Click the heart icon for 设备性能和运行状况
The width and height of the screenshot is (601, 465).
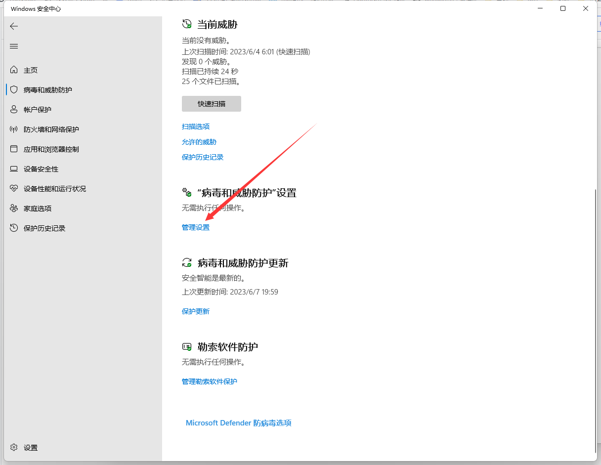pyautogui.click(x=14, y=189)
